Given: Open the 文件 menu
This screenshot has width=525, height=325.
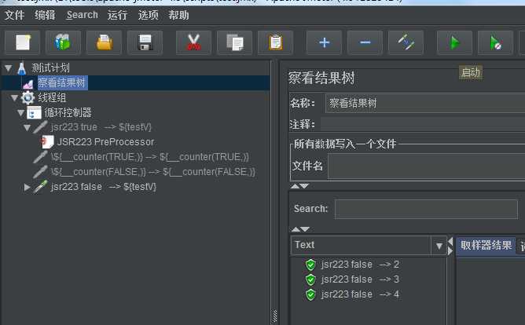Looking at the screenshot, I should point(14,15).
